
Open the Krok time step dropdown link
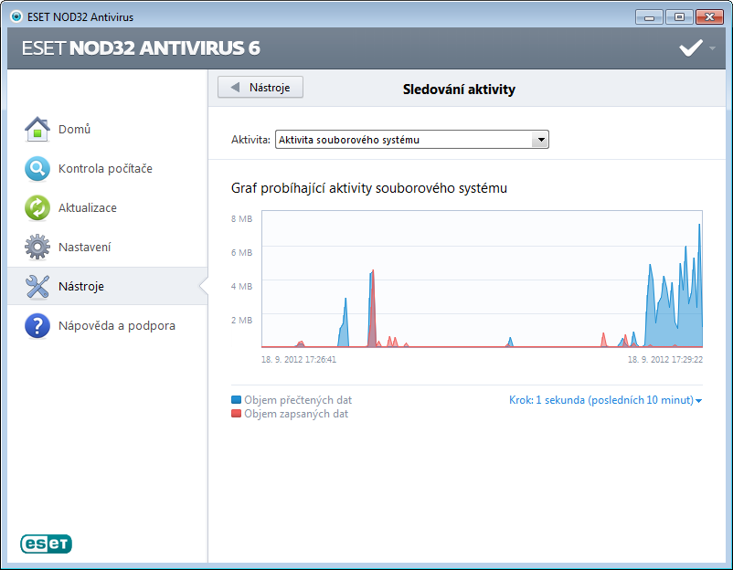[605, 400]
